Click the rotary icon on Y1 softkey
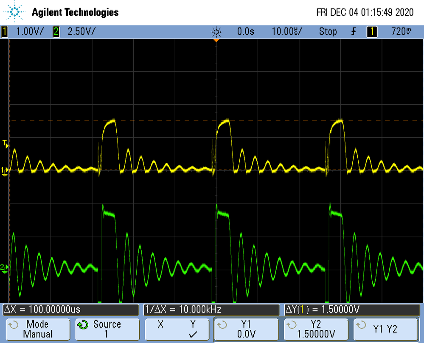Screen dimensions: 424x343 pos(222,325)
